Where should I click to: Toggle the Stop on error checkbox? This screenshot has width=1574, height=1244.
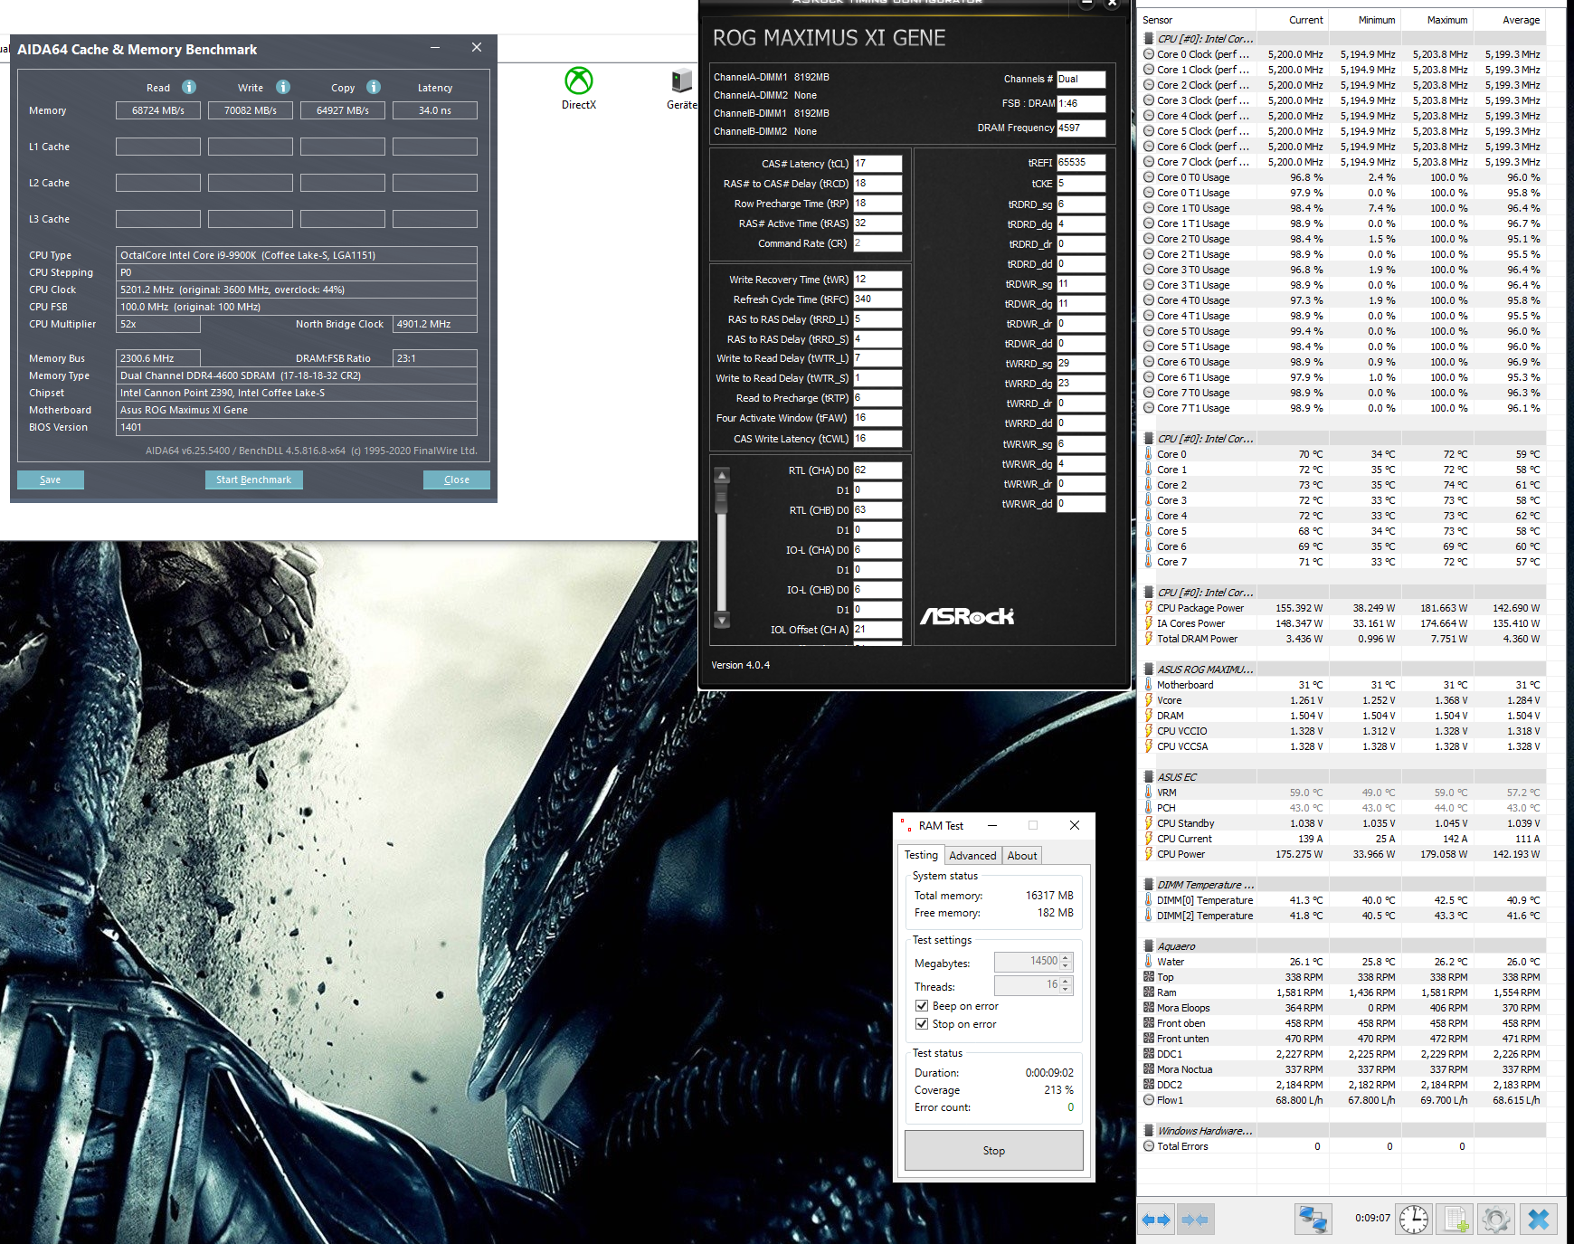(922, 1024)
